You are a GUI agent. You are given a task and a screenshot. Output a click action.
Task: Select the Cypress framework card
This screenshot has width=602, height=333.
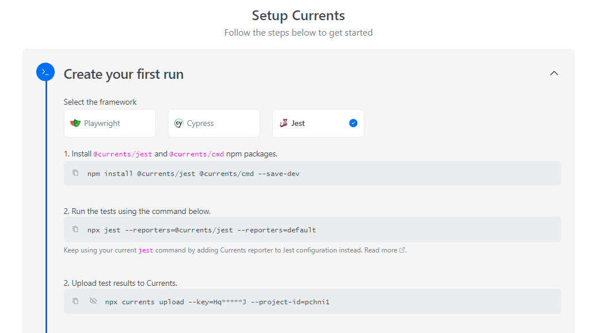tap(214, 124)
